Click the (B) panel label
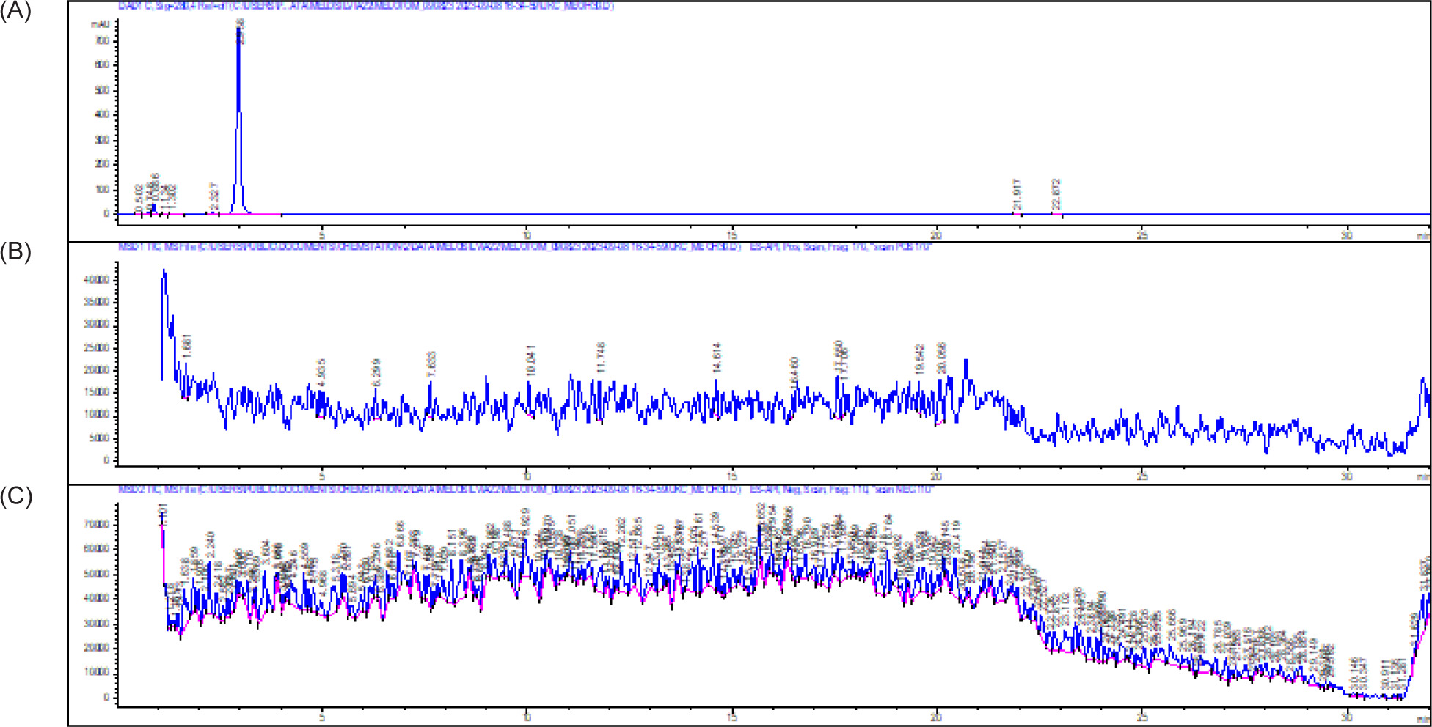 pos(15,251)
